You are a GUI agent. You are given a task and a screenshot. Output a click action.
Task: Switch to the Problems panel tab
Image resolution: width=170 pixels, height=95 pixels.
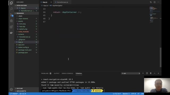pos(46,73)
